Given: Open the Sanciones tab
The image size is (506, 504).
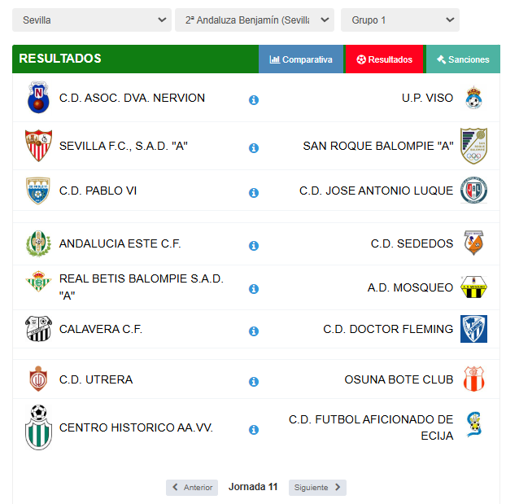Looking at the screenshot, I should (x=463, y=59).
